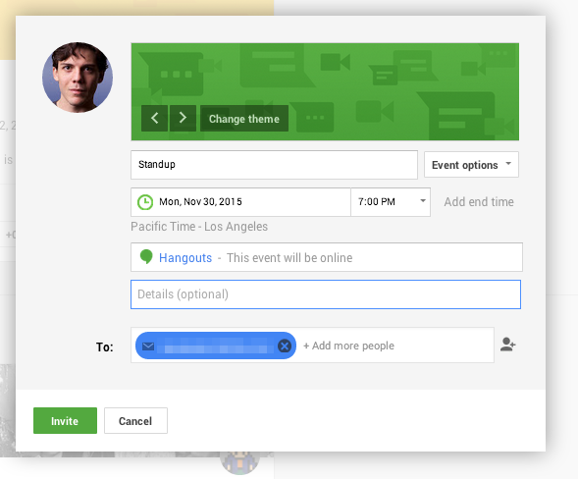Open the Hangouts link
This screenshot has height=479, width=578.
[185, 258]
